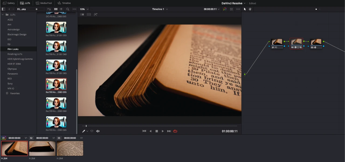Screen dimensions: 345x162
Task: Open the sort order options for LUTs
Action: click(x=49, y=9)
